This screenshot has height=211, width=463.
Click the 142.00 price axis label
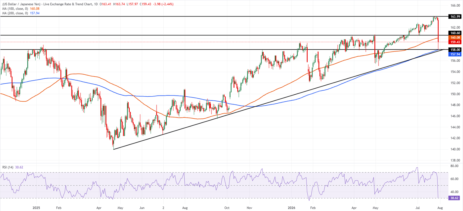[x=455, y=138]
